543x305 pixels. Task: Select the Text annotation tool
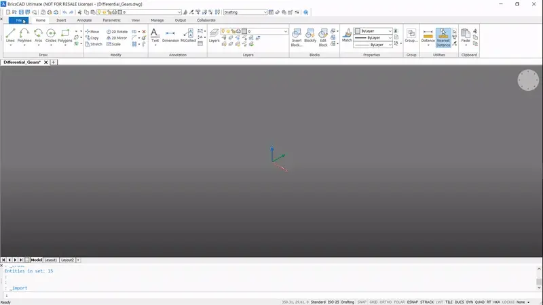pos(155,36)
